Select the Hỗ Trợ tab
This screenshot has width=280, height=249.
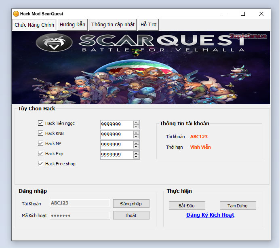click(x=148, y=25)
